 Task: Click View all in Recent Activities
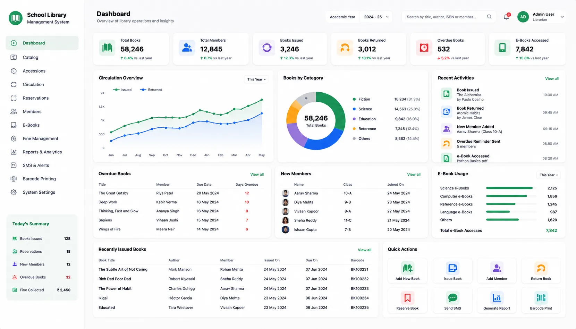pos(552,79)
